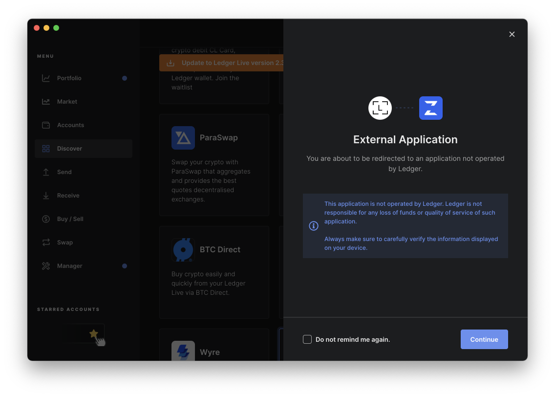
Task: Click the blue dot beside Manager
Action: [x=125, y=266]
